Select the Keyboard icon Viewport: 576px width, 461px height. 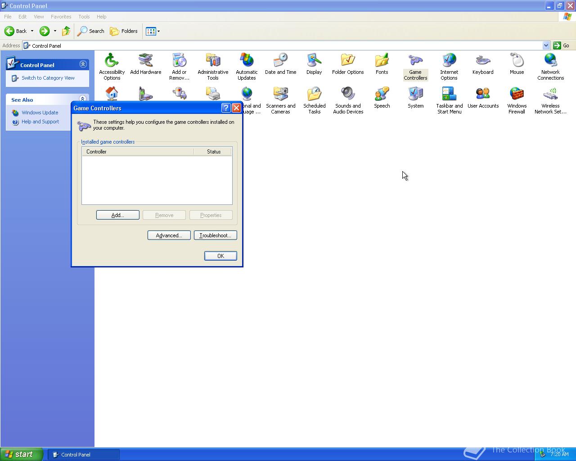(x=483, y=64)
